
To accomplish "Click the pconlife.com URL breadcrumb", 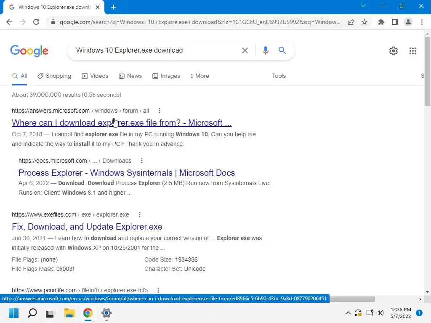I will pos(80,290).
